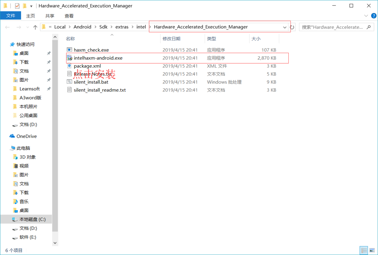Viewport: 378px width, 255px height.
Task: Unpin Learnsoft using its pin icon
Action: coord(48,89)
